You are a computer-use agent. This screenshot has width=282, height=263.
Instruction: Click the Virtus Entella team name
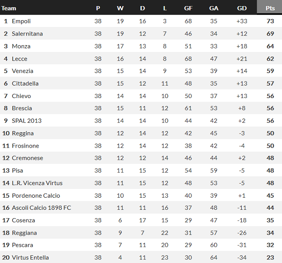coord(31,257)
